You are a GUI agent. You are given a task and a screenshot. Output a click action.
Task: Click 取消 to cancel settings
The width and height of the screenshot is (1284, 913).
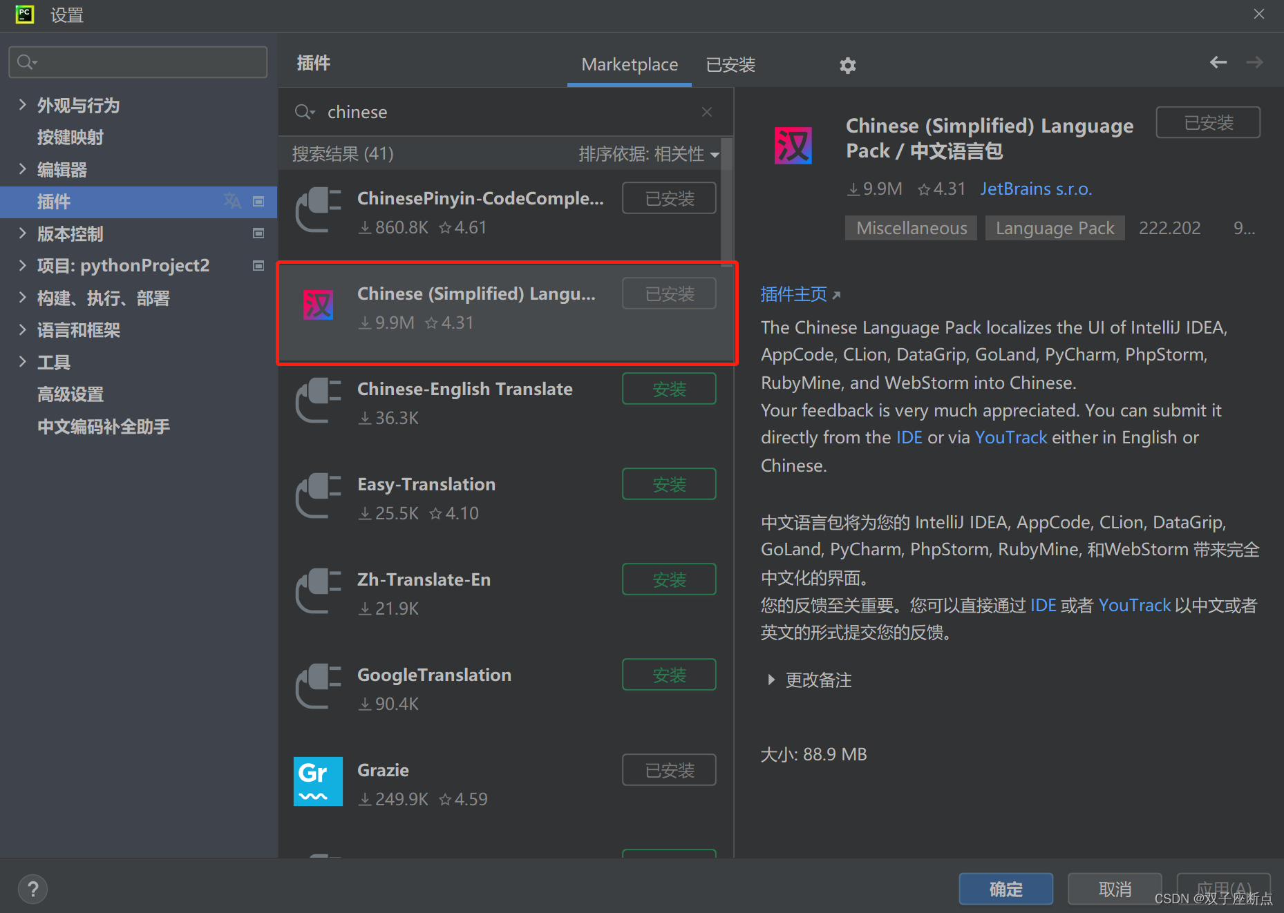click(x=1115, y=889)
